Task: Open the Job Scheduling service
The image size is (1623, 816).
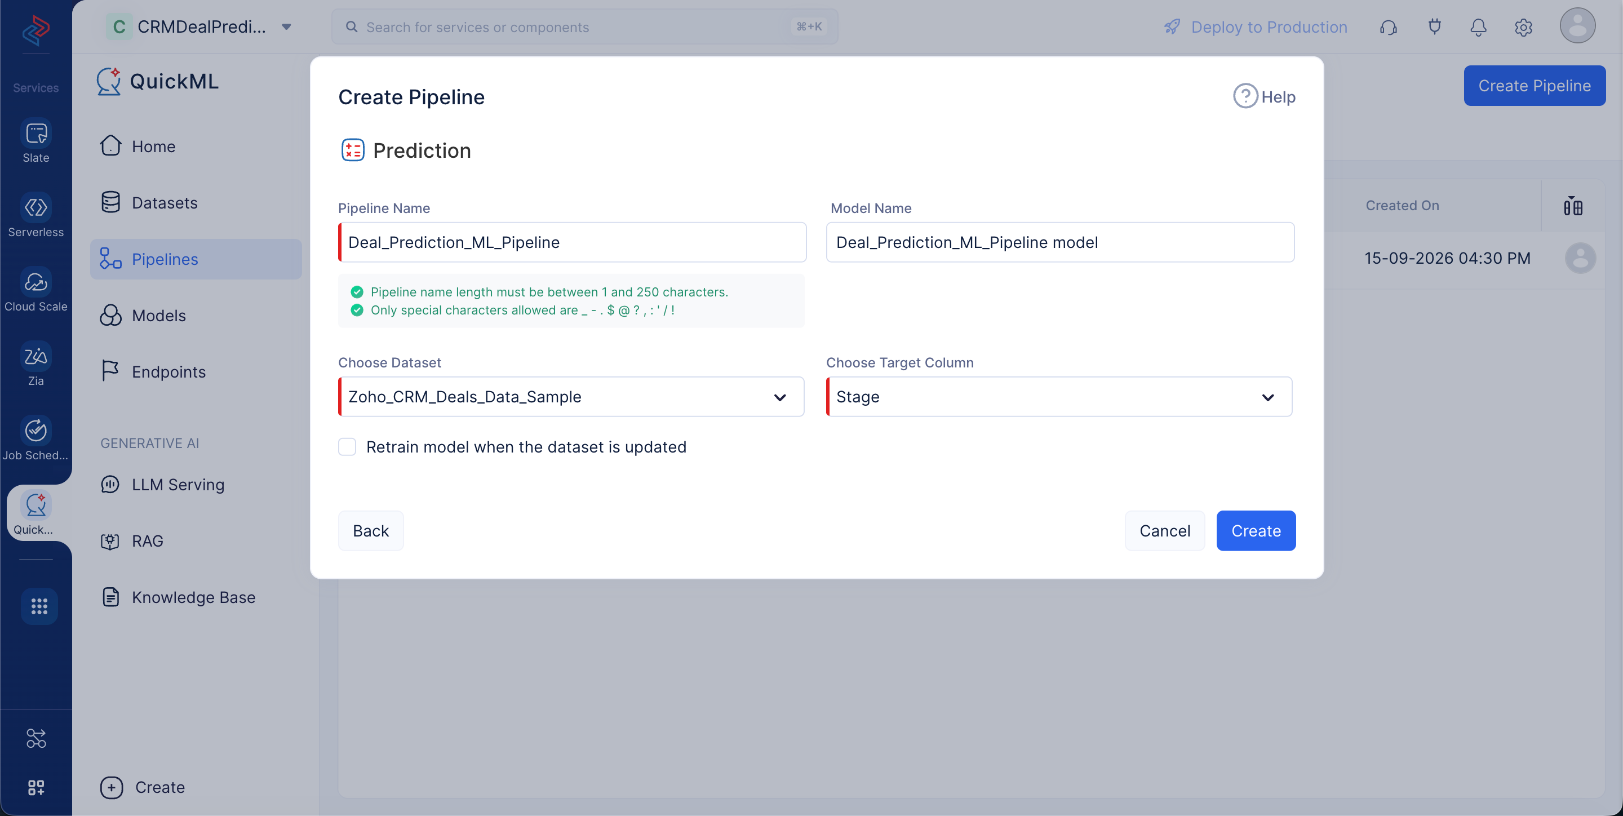Action: 36,438
